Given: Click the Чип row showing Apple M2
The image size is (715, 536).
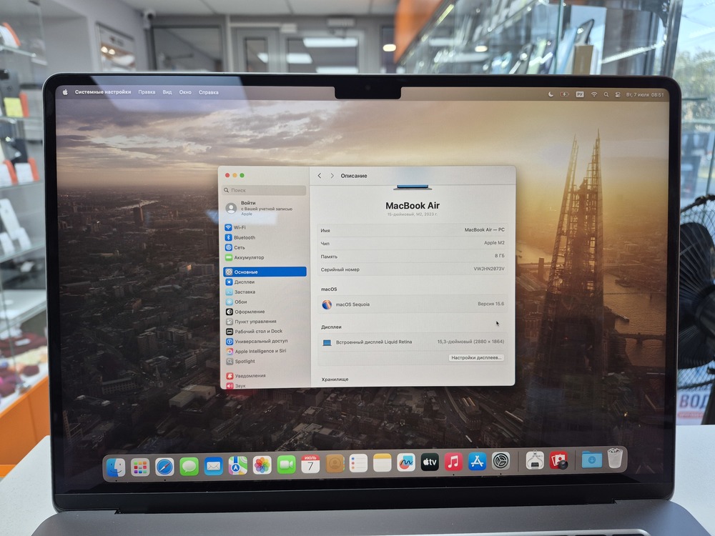Looking at the screenshot, I should point(413,243).
